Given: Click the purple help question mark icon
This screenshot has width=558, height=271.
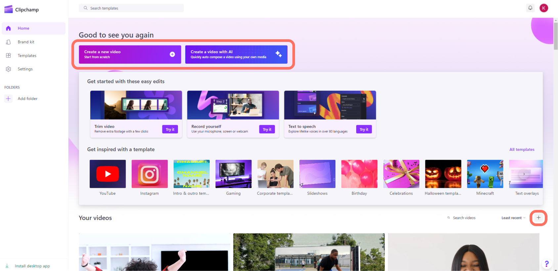Looking at the screenshot, I should tap(546, 263).
